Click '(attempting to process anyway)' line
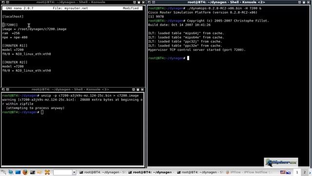The image size is (312, 176). [x=35, y=108]
